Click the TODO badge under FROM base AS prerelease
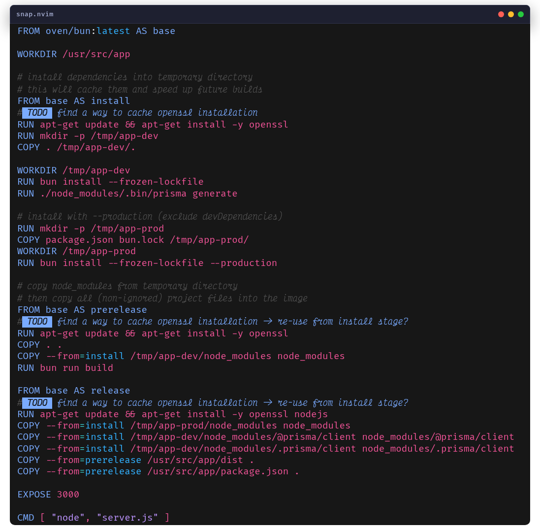 point(37,322)
